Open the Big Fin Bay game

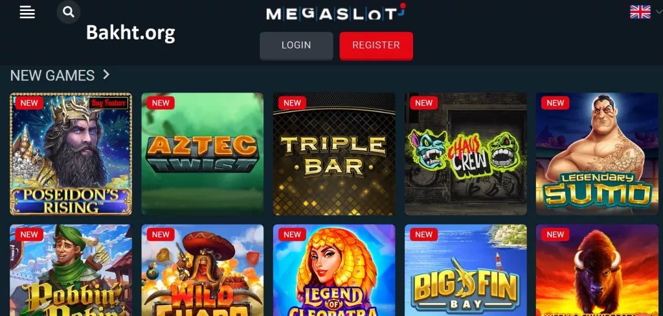(466, 270)
